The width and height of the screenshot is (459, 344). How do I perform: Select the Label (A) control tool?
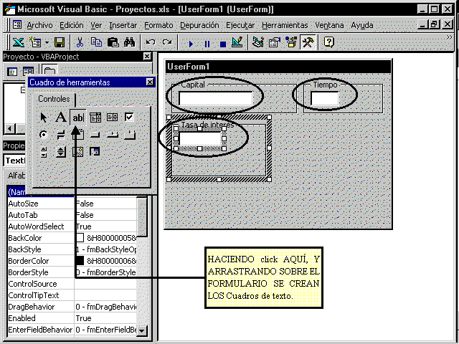pyautogui.click(x=60, y=118)
